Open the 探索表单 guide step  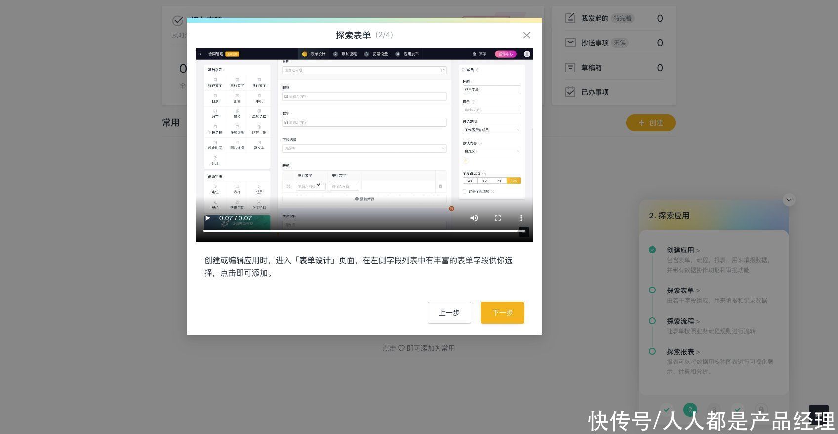(x=683, y=290)
